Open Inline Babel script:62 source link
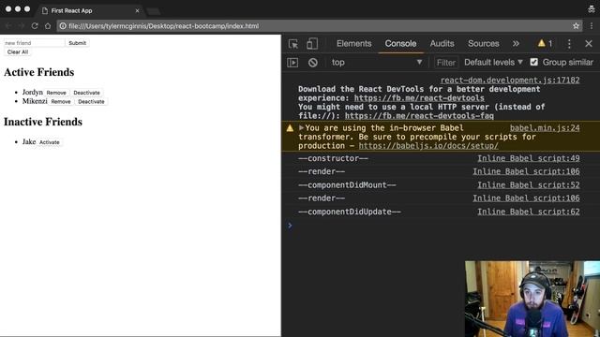 pos(528,212)
